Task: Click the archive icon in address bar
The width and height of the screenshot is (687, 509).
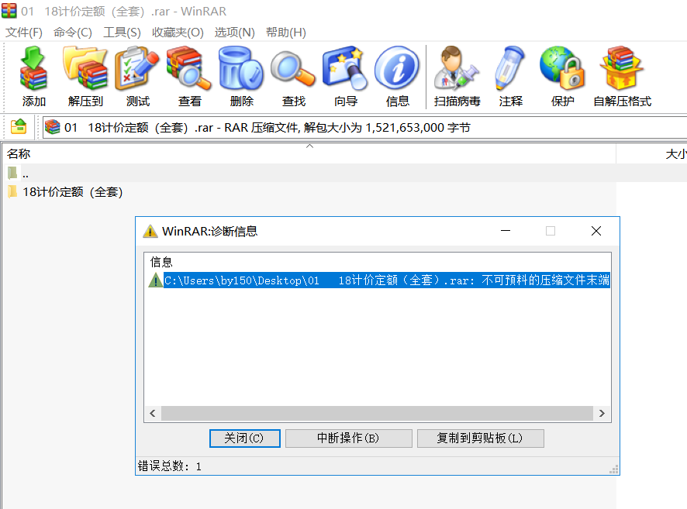Action: tap(53, 127)
